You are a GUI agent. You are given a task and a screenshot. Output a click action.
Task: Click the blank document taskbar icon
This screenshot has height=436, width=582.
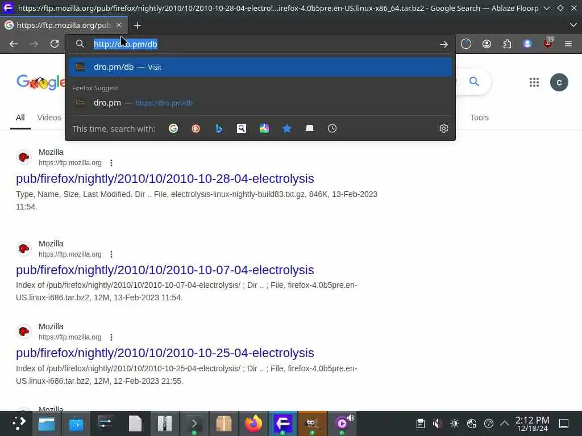(x=135, y=424)
